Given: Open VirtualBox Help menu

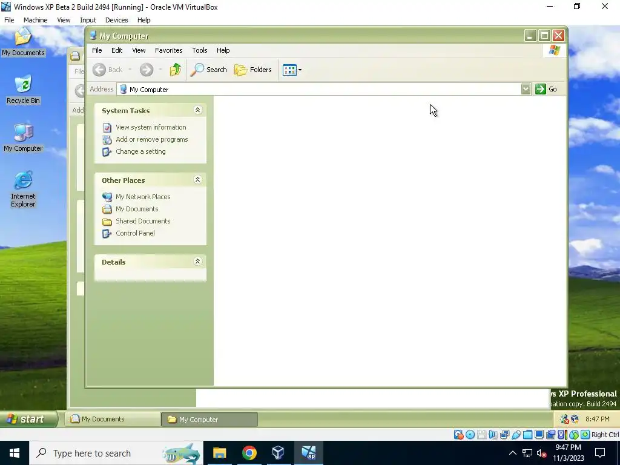Looking at the screenshot, I should 143,20.
